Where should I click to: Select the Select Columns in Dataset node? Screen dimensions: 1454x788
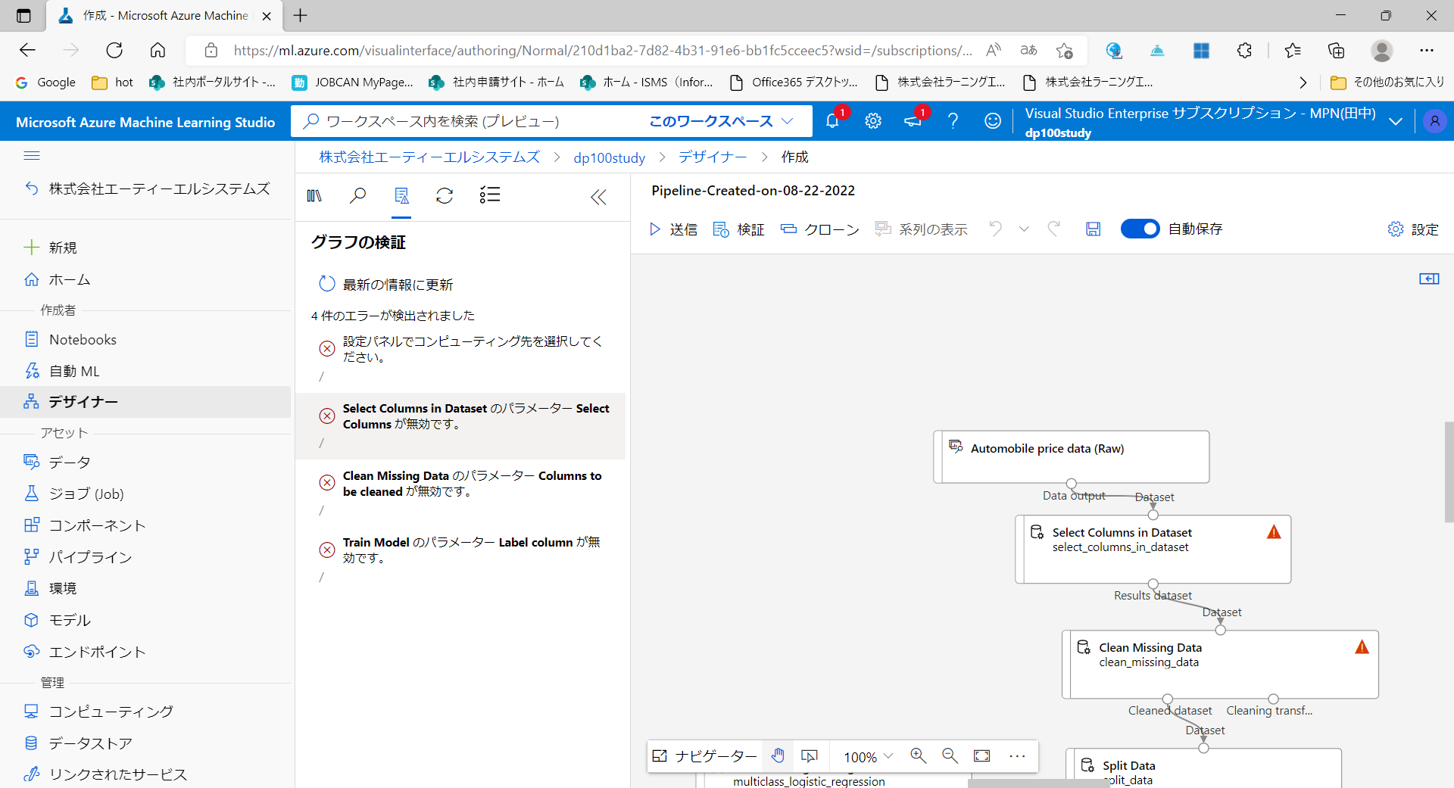(1153, 549)
